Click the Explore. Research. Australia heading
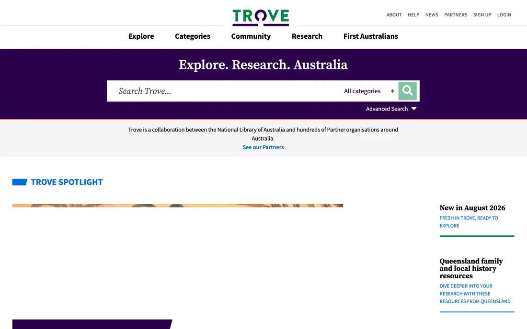Image resolution: width=527 pixels, height=329 pixels. click(x=263, y=65)
